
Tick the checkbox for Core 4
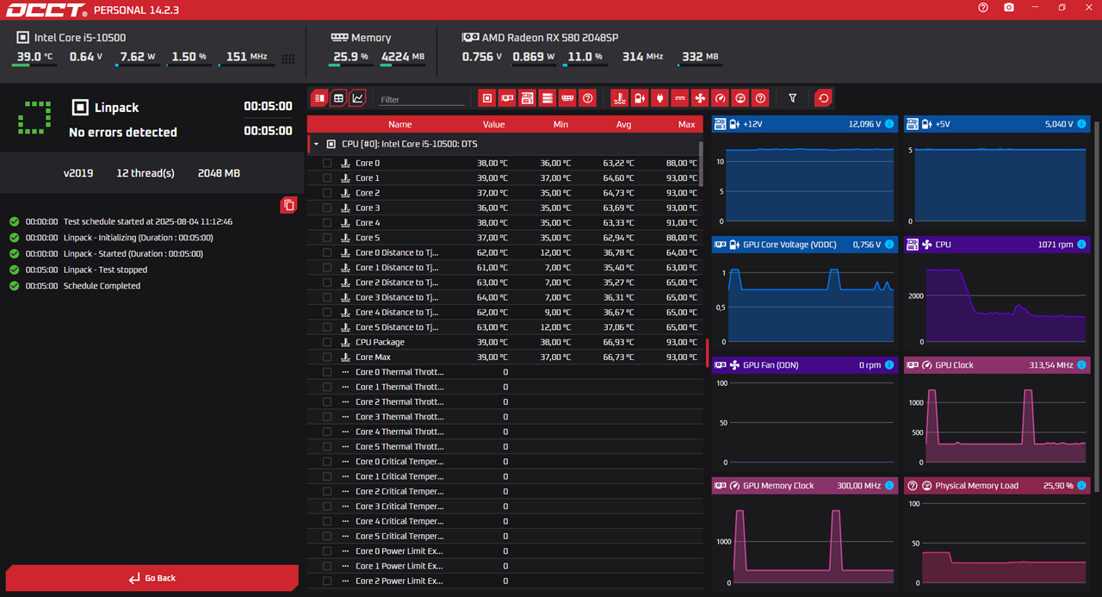point(327,223)
